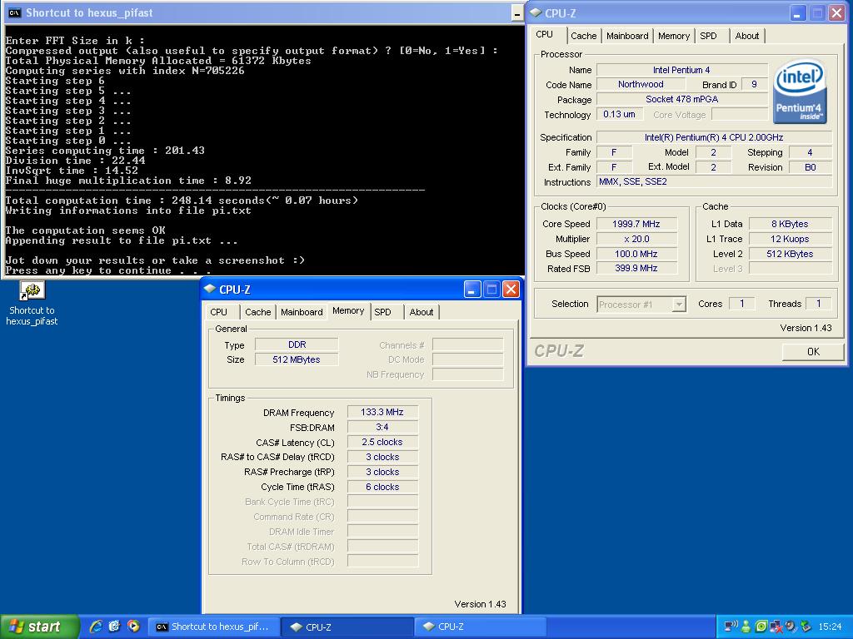The image size is (853, 639).
Task: Click the Rated FSB 399.9 MHz value
Action: point(636,269)
